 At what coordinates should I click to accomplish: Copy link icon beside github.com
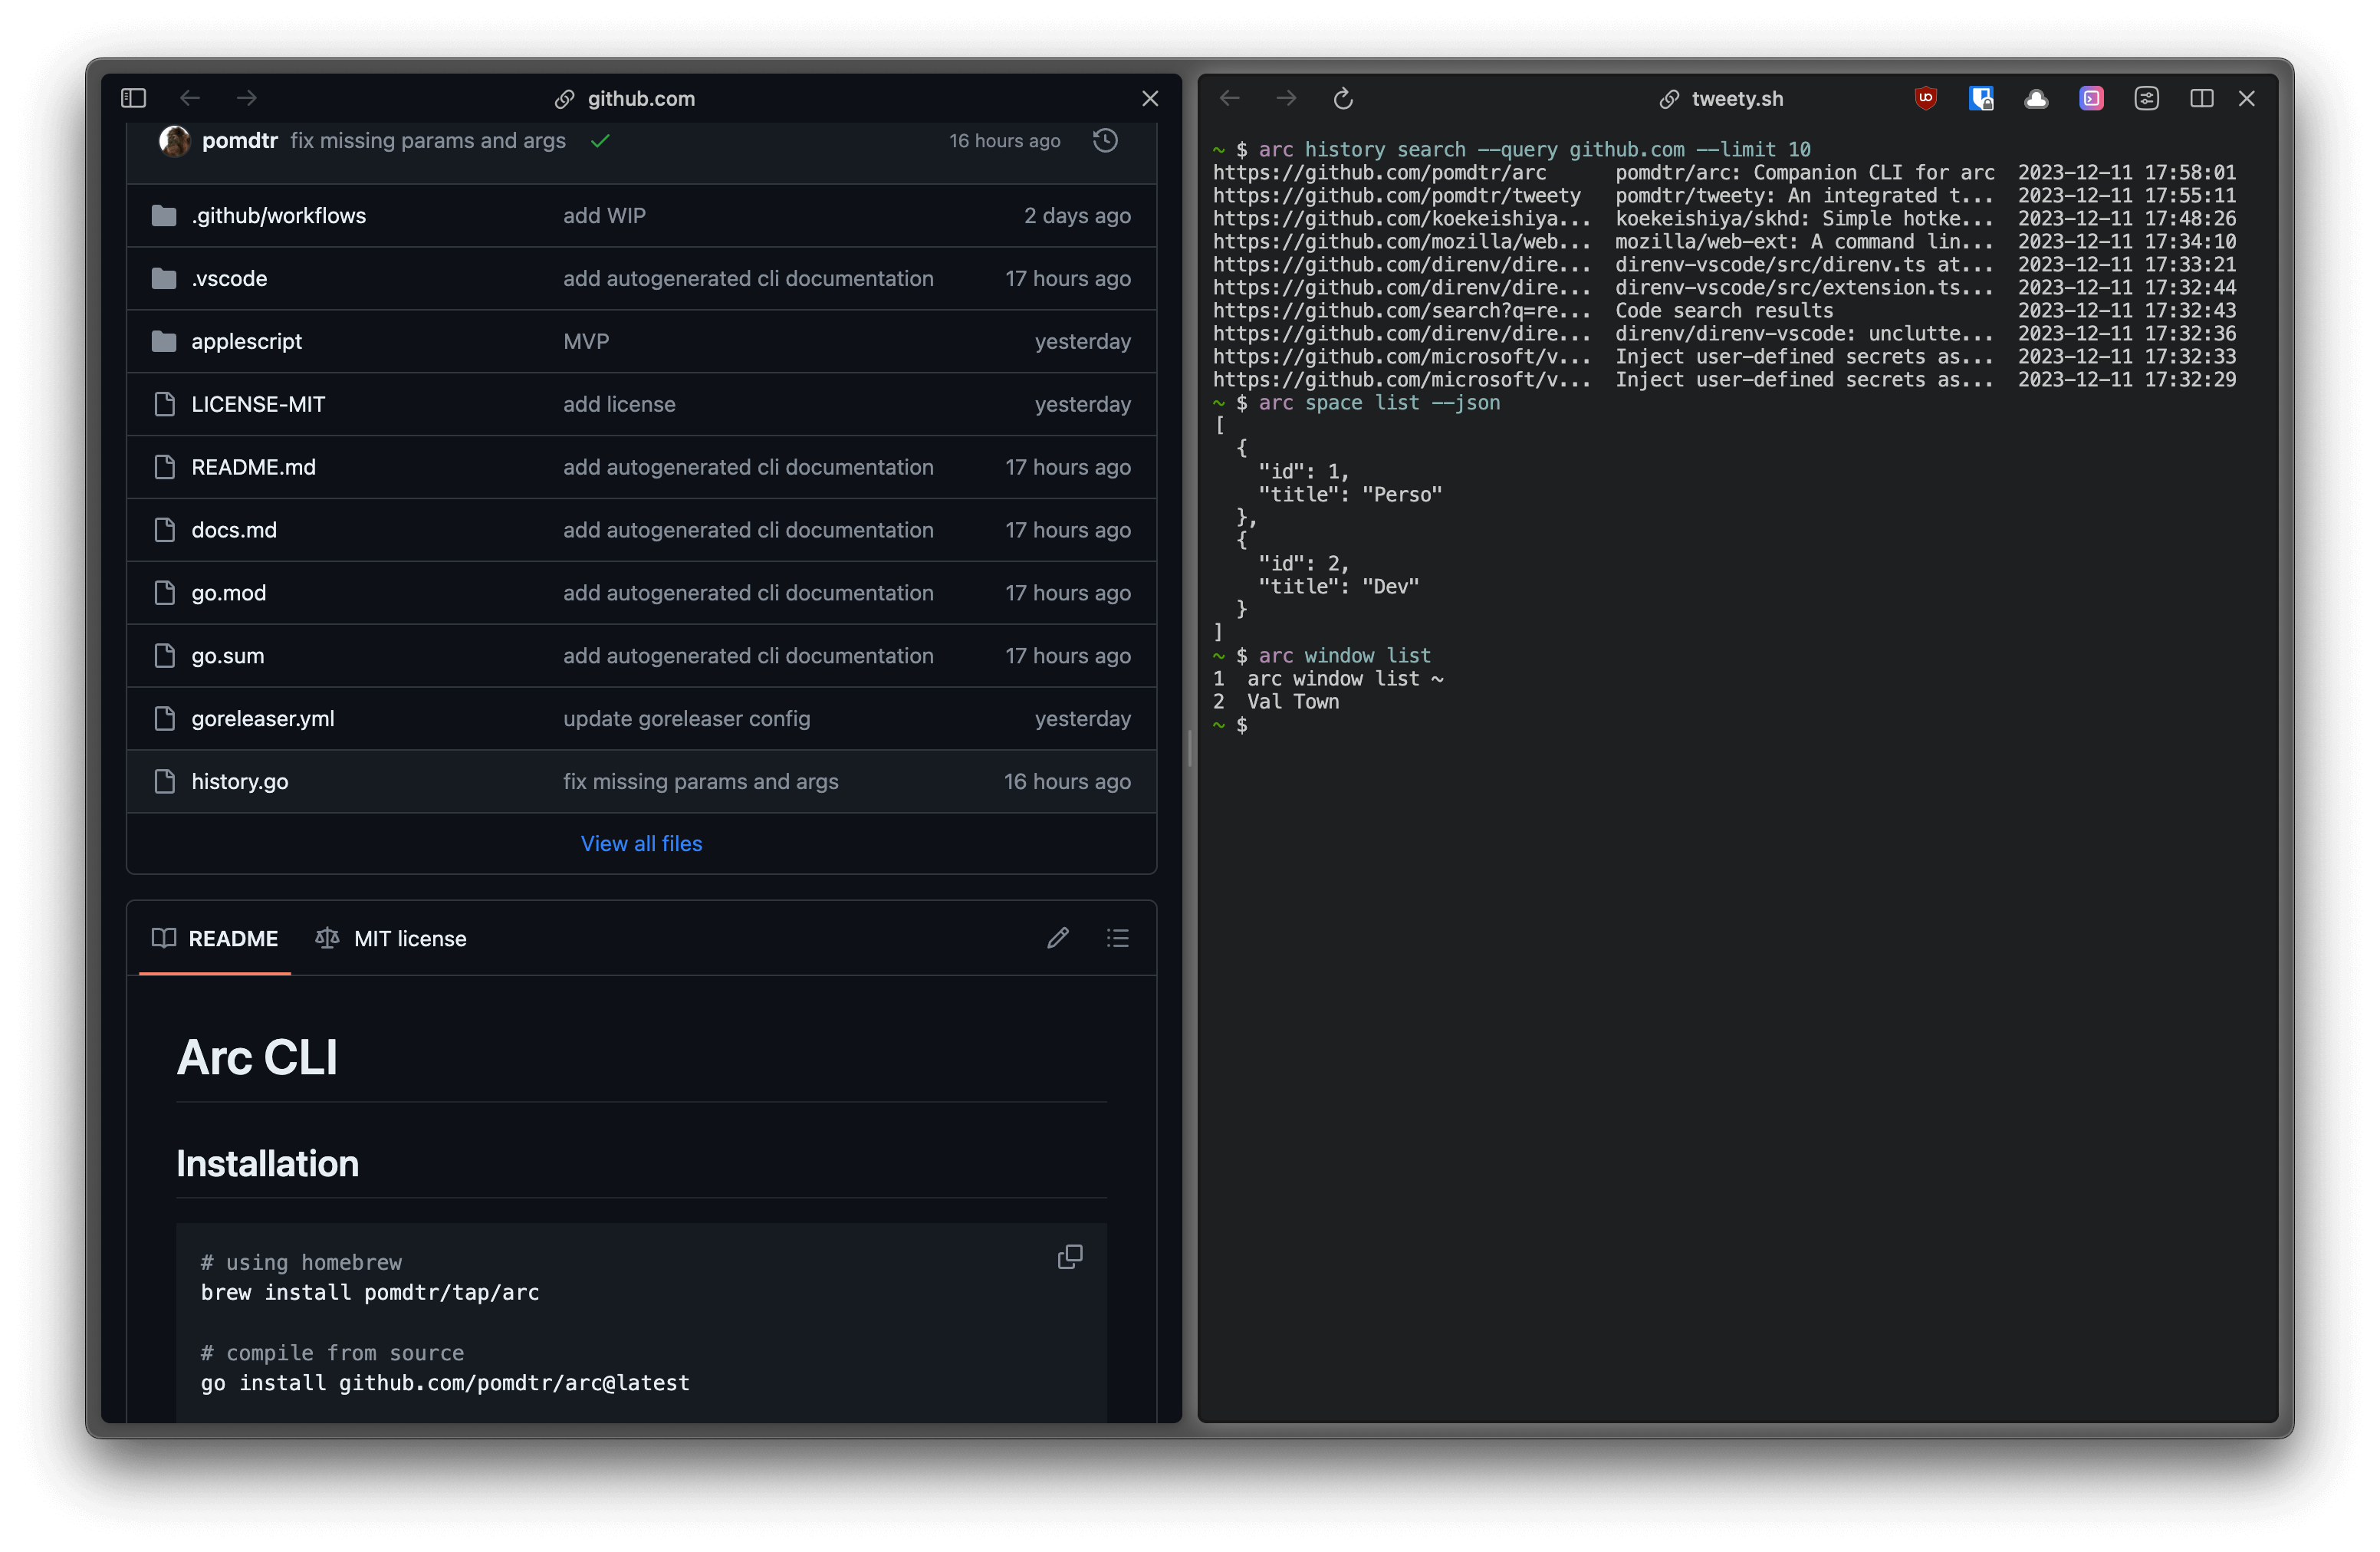point(564,99)
